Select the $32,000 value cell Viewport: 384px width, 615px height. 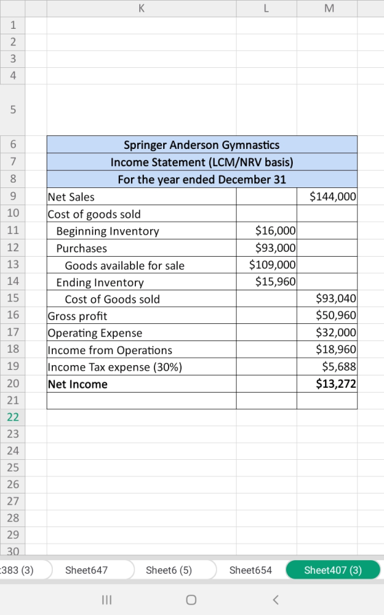click(327, 332)
